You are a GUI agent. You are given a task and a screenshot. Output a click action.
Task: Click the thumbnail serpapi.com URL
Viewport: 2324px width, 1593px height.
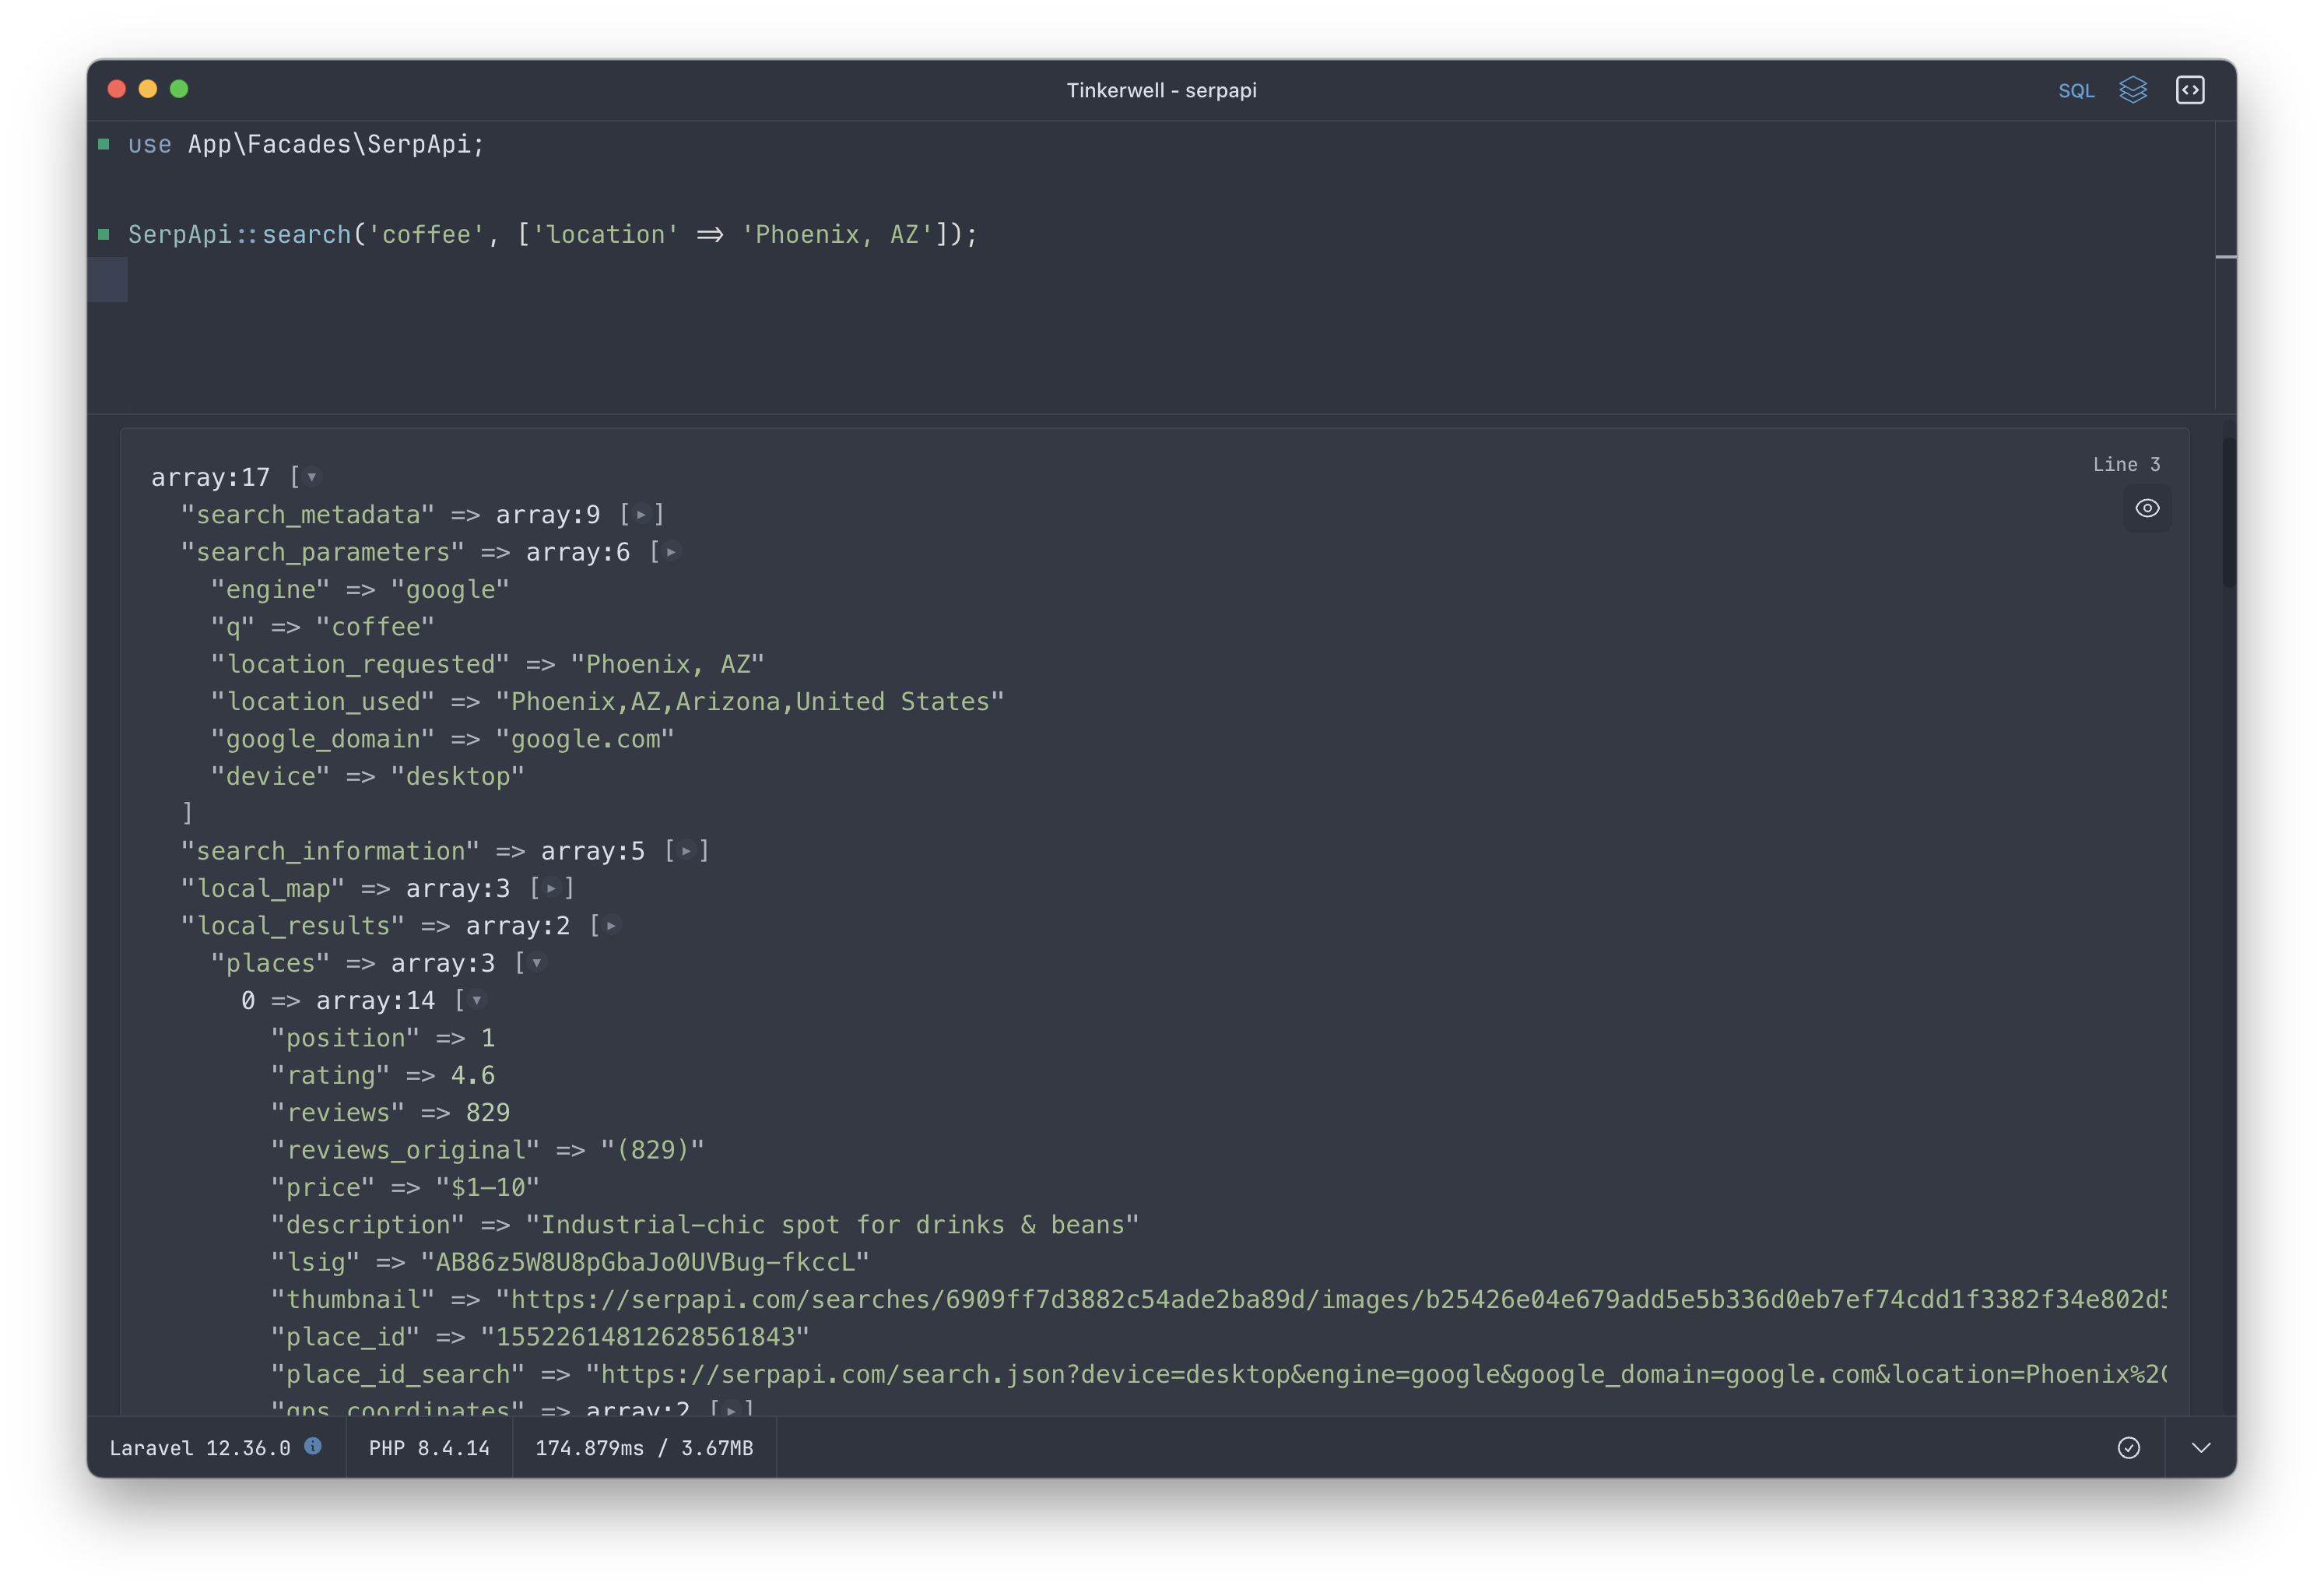click(1330, 1299)
